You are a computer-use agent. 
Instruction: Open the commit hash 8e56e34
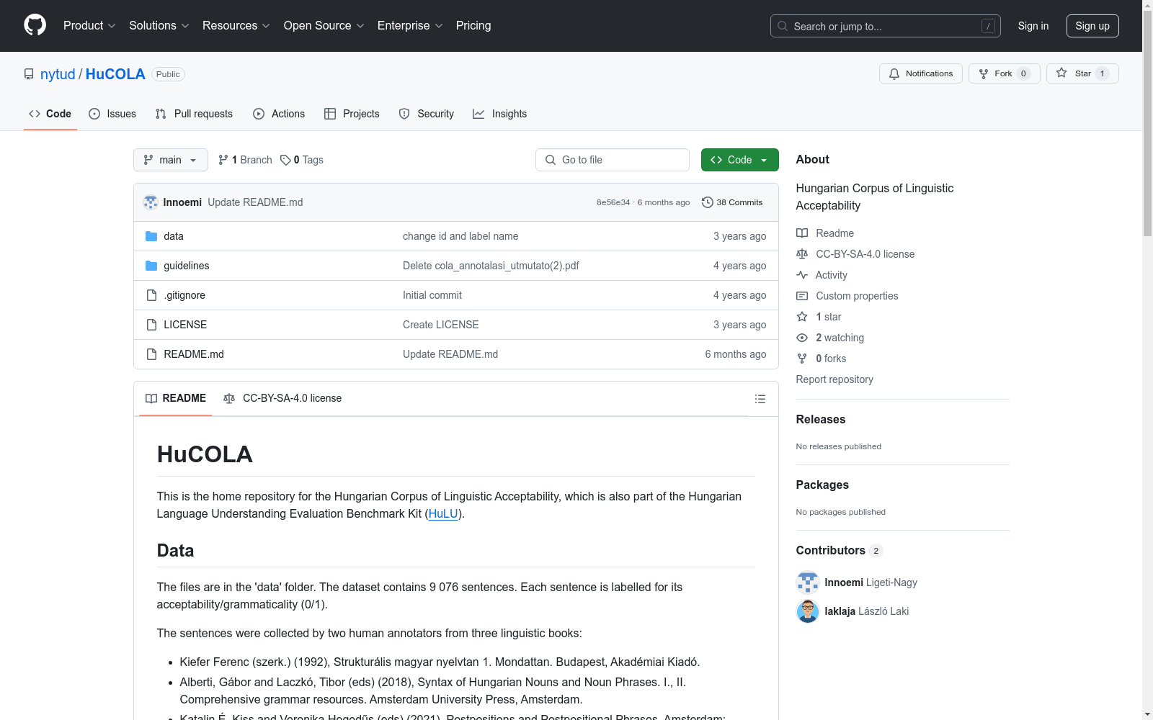point(613,202)
